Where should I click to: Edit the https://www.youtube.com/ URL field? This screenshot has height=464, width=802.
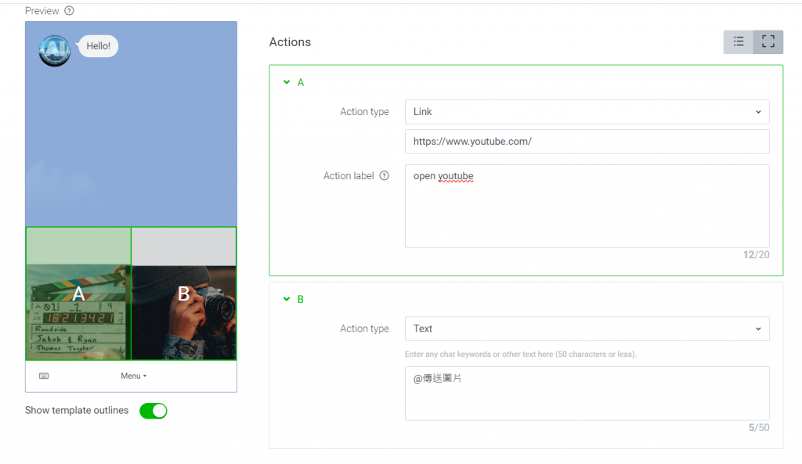587,142
